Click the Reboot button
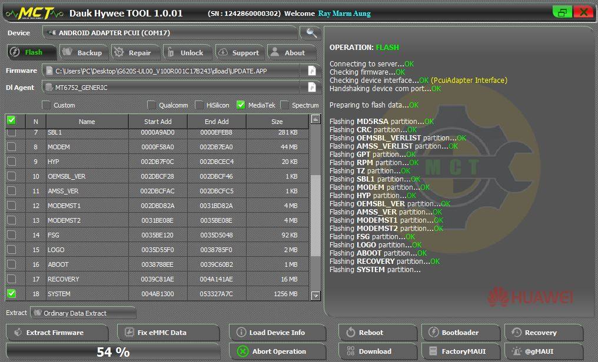 pos(377,333)
